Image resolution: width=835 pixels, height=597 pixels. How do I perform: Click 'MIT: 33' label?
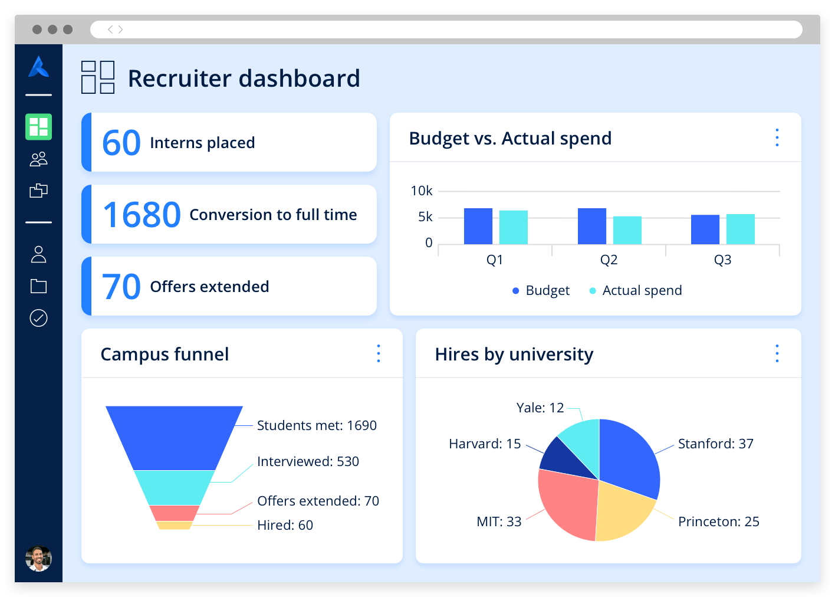499,521
